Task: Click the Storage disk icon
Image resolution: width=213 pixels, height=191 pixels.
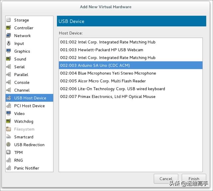Action: pyautogui.click(x=9, y=20)
